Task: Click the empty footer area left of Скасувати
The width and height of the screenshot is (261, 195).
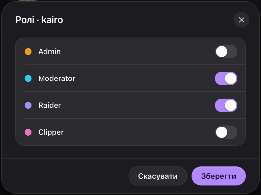Action: [x=65, y=176]
